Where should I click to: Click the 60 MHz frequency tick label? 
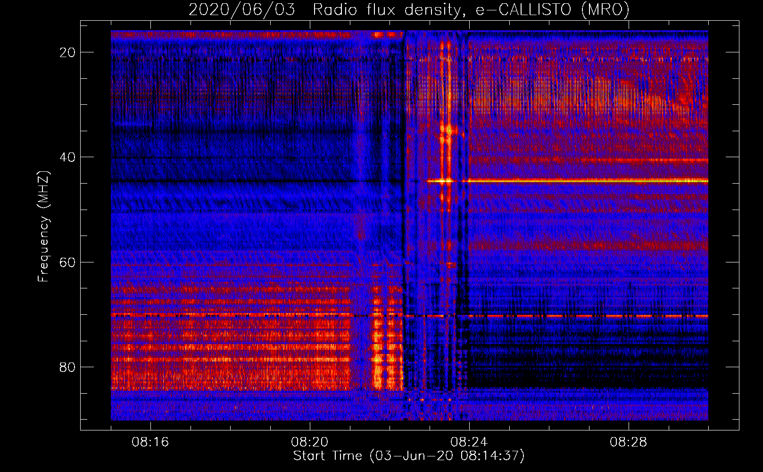click(x=67, y=262)
